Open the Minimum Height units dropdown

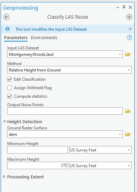point(100,150)
